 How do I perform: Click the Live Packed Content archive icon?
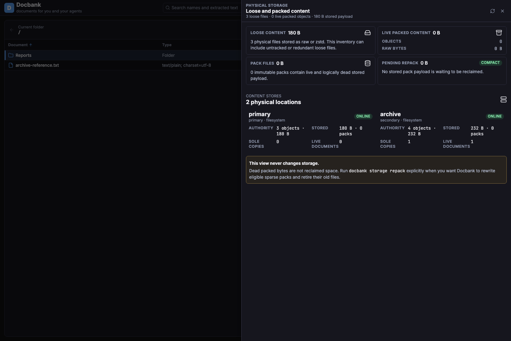[499, 33]
